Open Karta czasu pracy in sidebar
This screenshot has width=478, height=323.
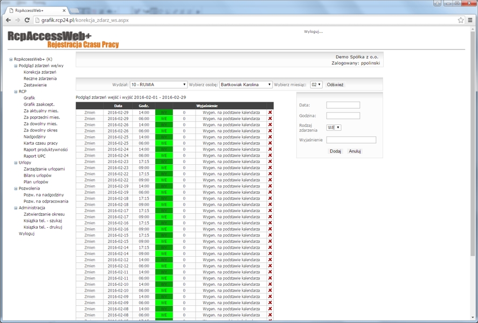pyautogui.click(x=40, y=143)
